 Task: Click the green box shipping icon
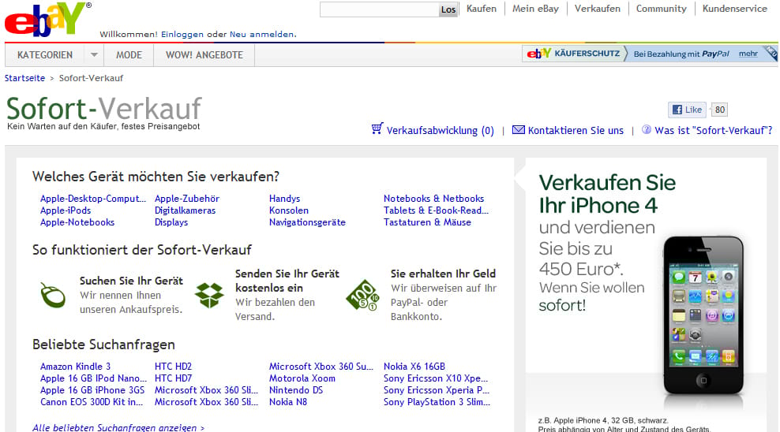[209, 295]
